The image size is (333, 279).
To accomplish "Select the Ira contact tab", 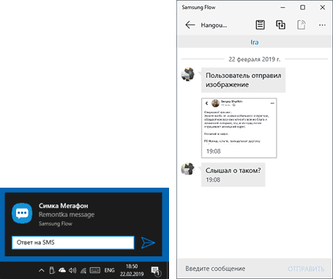I will pyautogui.click(x=255, y=42).
